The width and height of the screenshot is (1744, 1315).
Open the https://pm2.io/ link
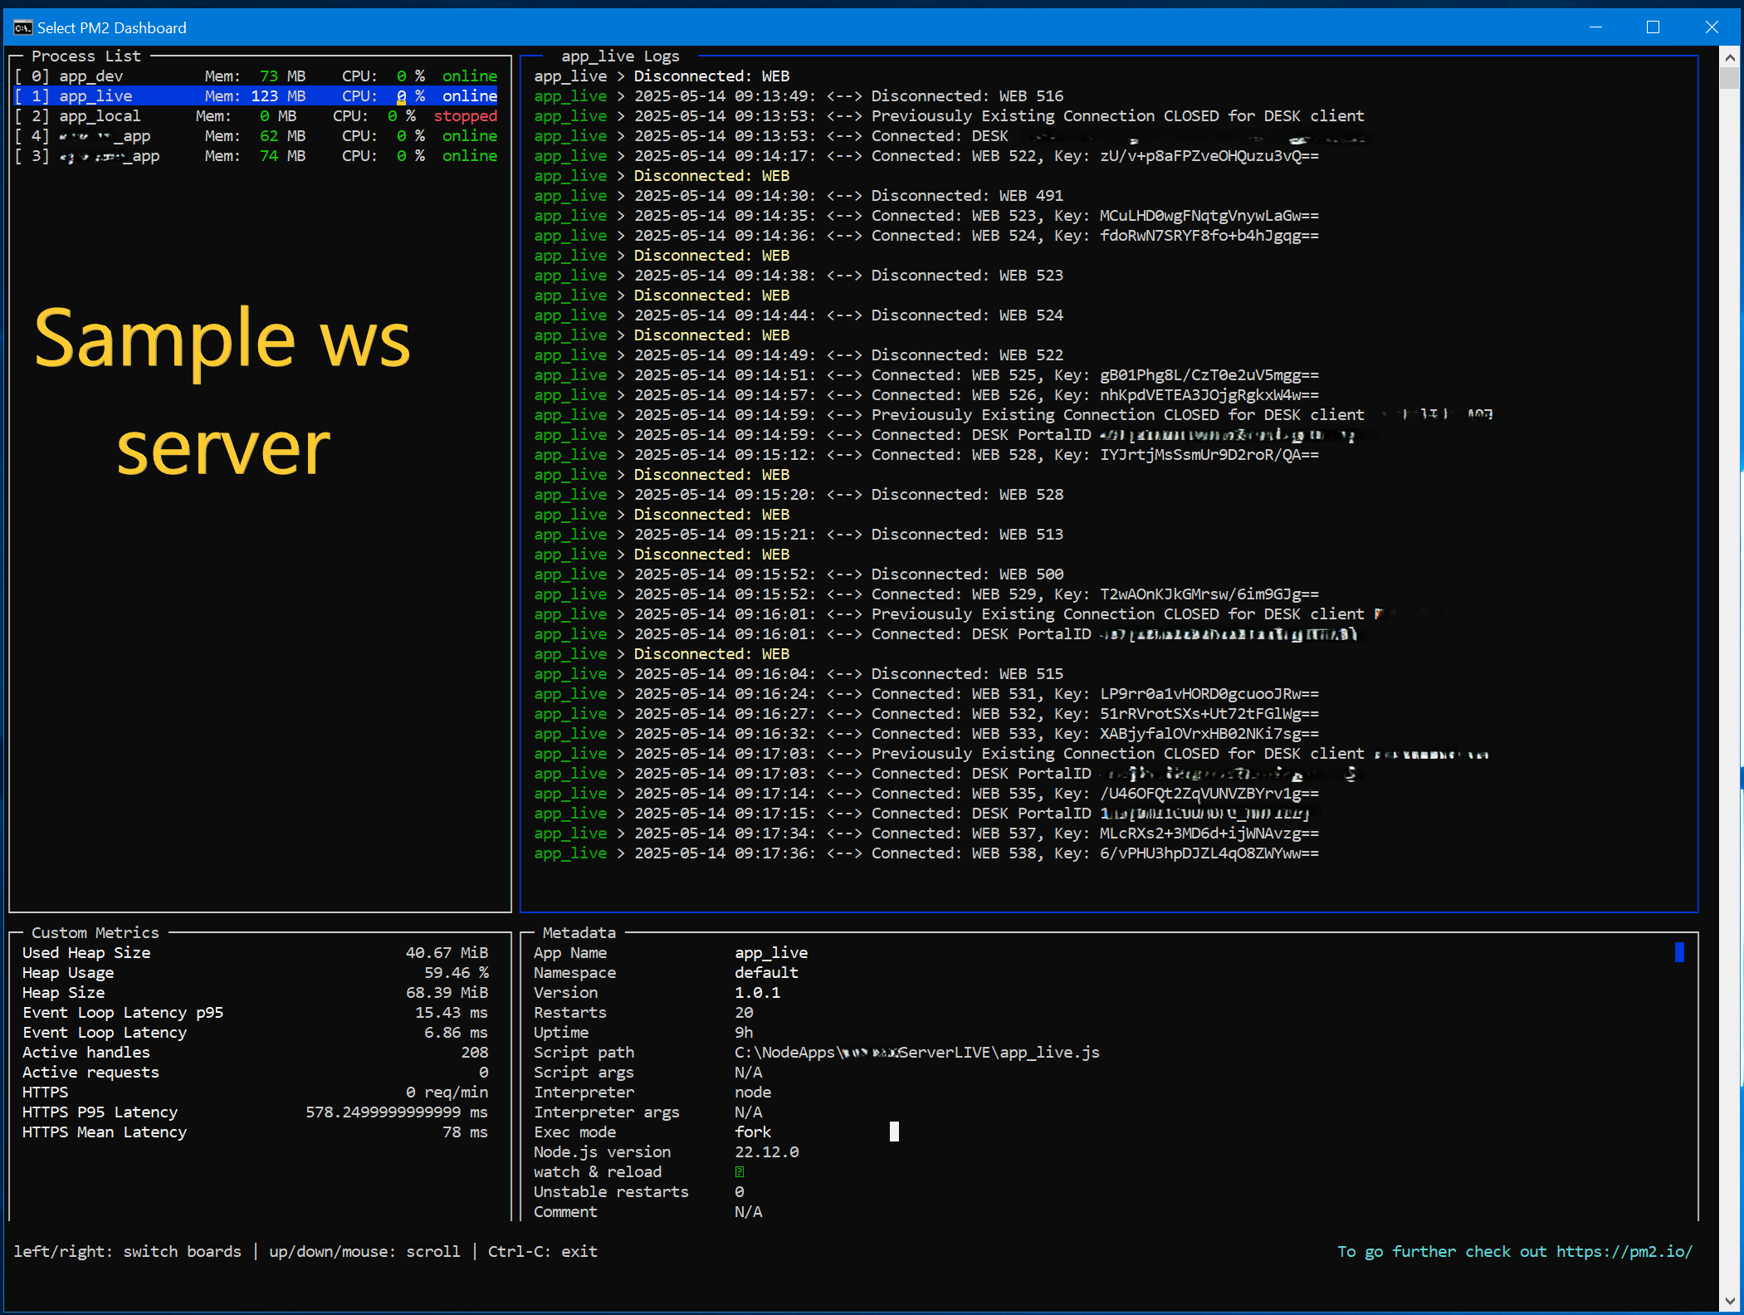pyautogui.click(x=1624, y=1251)
